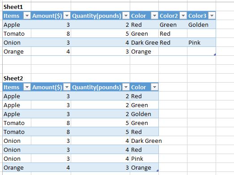Open the Items filter dropdown in Sheet1 table

tap(27, 16)
